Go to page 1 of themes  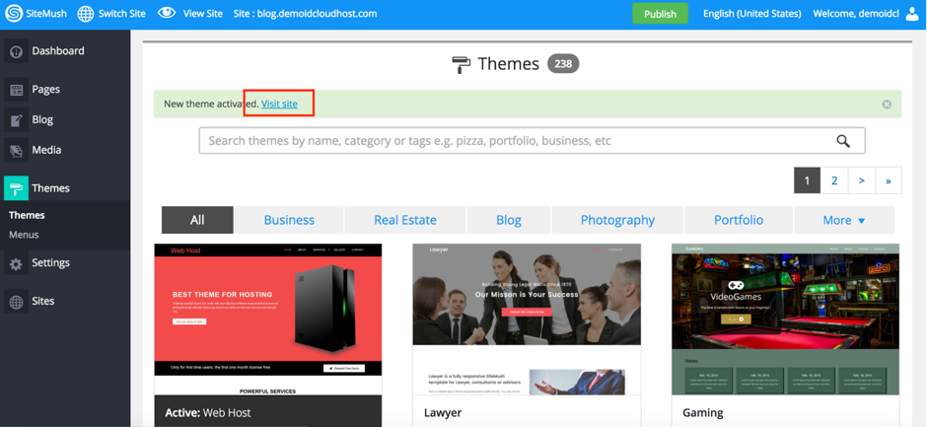coord(807,180)
